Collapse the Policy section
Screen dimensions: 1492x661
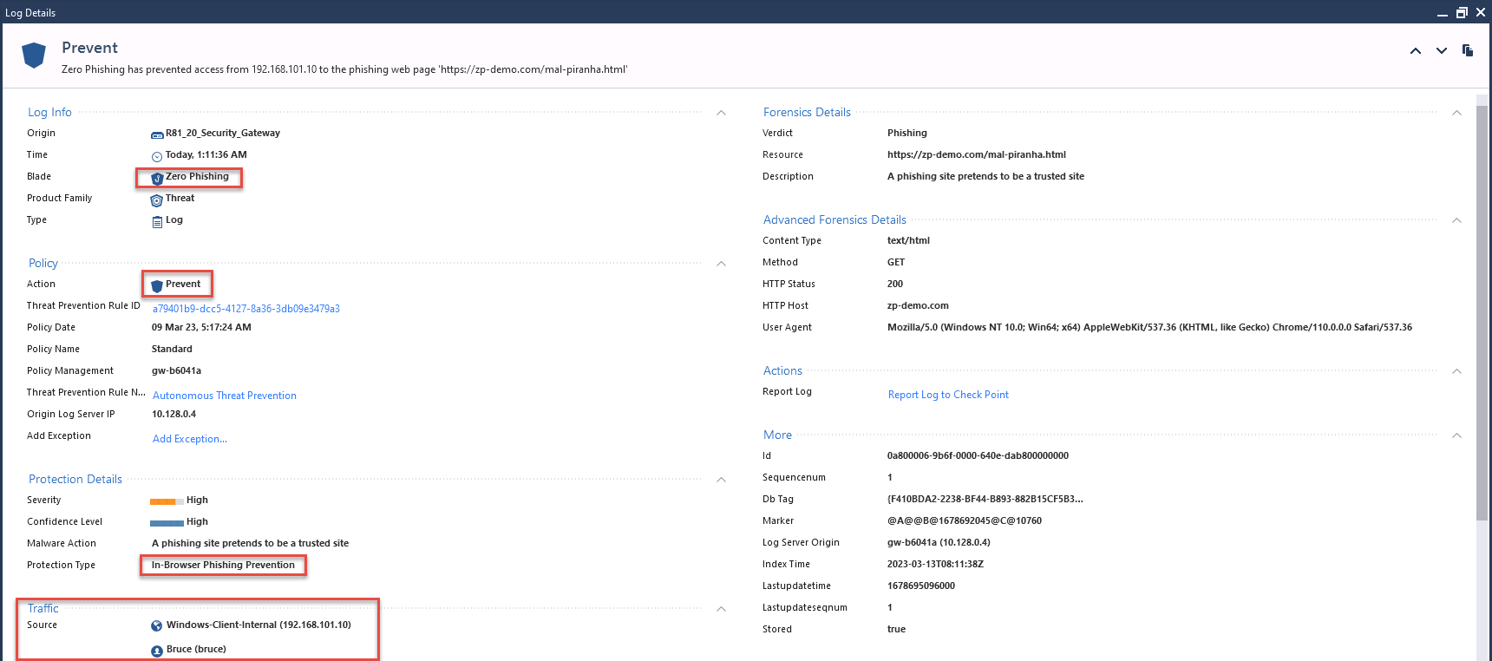coord(721,264)
